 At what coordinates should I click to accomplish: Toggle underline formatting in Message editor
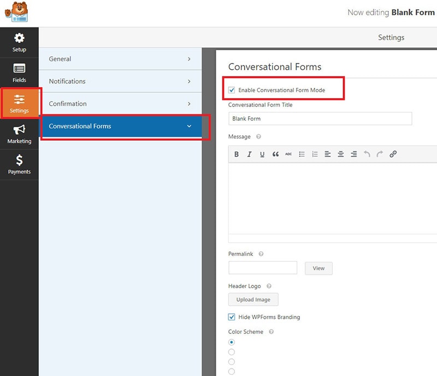click(x=262, y=154)
